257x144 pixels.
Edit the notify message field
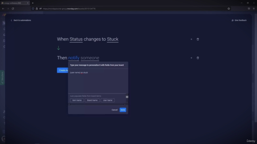pyautogui.click(x=74, y=58)
